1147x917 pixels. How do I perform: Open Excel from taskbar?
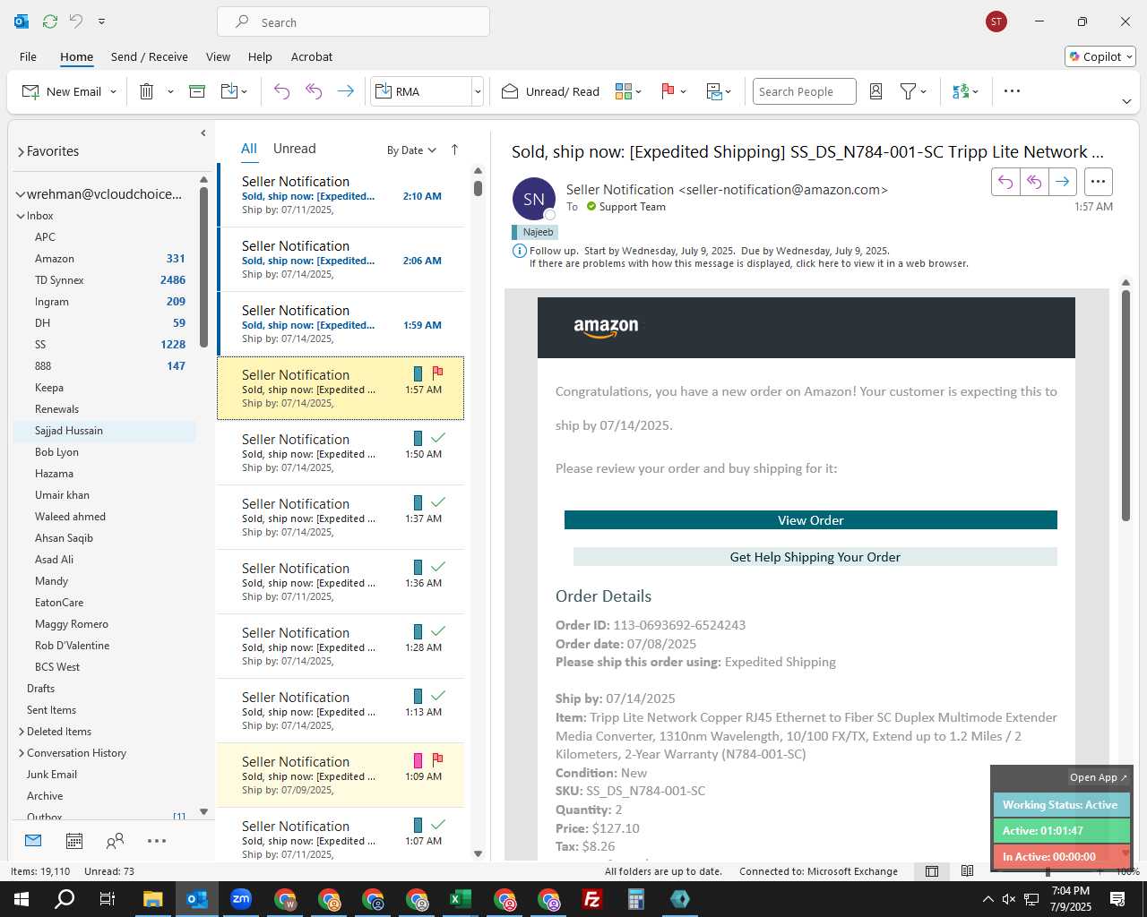461,899
